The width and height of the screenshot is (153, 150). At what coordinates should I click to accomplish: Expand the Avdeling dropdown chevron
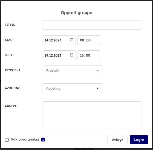pyautogui.click(x=97, y=88)
